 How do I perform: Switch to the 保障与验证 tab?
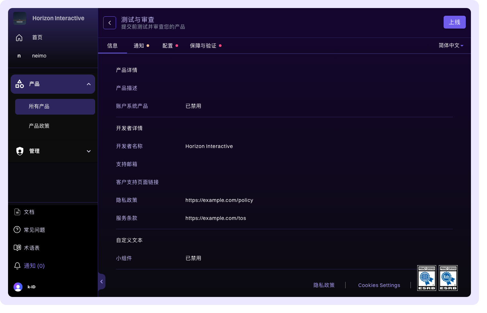click(206, 46)
